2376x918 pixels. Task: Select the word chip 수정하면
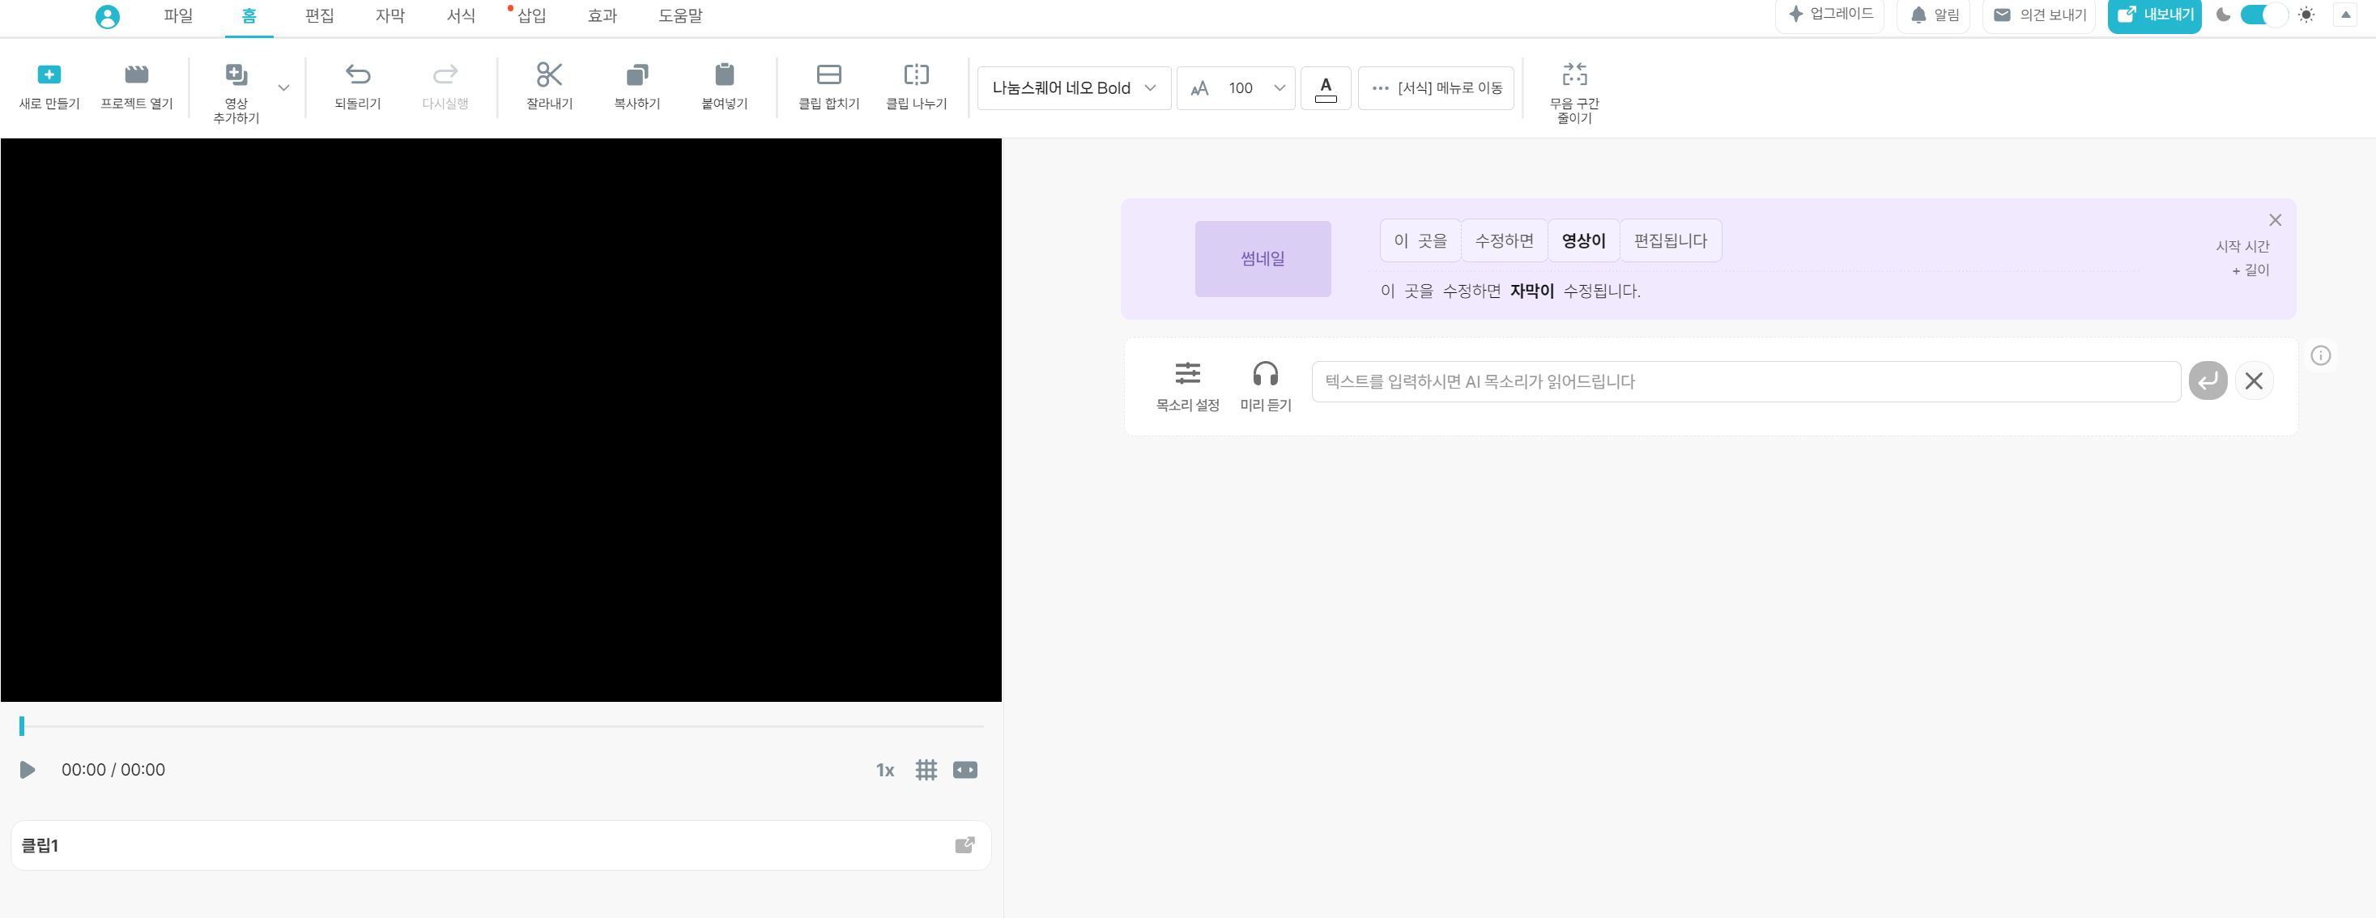tap(1505, 240)
